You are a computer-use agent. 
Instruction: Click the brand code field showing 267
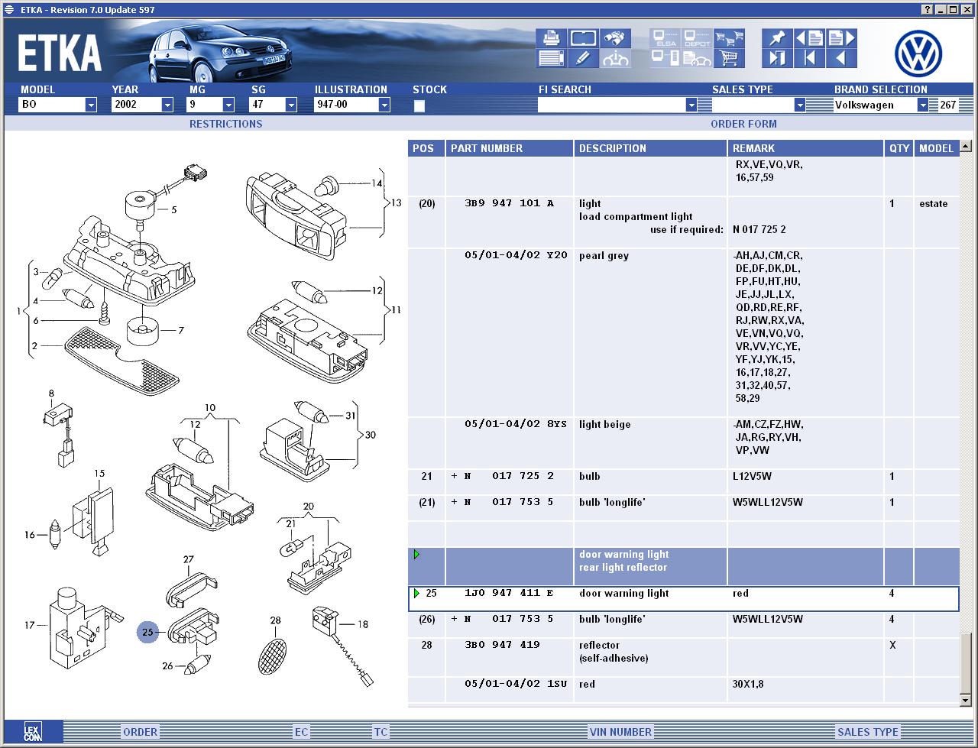point(947,105)
